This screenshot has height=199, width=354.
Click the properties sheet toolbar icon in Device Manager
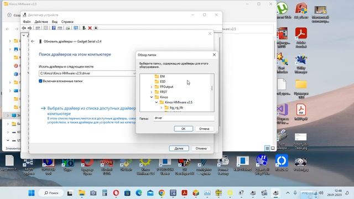[x=46, y=28]
